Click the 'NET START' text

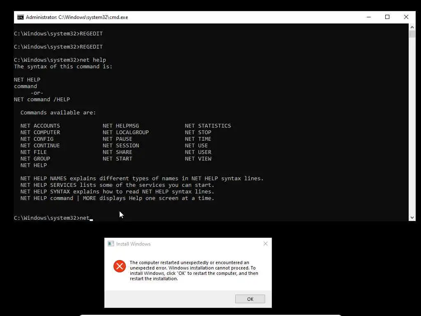pyautogui.click(x=117, y=159)
